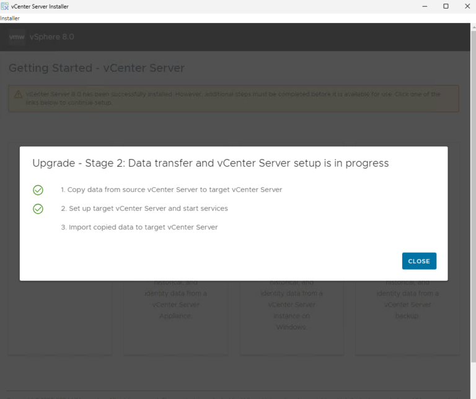Click the warning triangle icon in the banner
Screen dimensions: 476x399
18,94
